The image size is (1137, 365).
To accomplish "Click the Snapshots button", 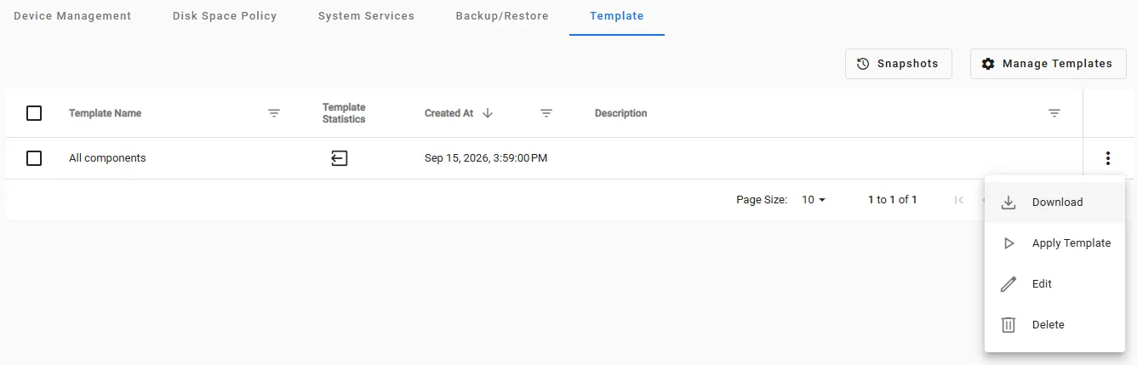I will coord(899,64).
